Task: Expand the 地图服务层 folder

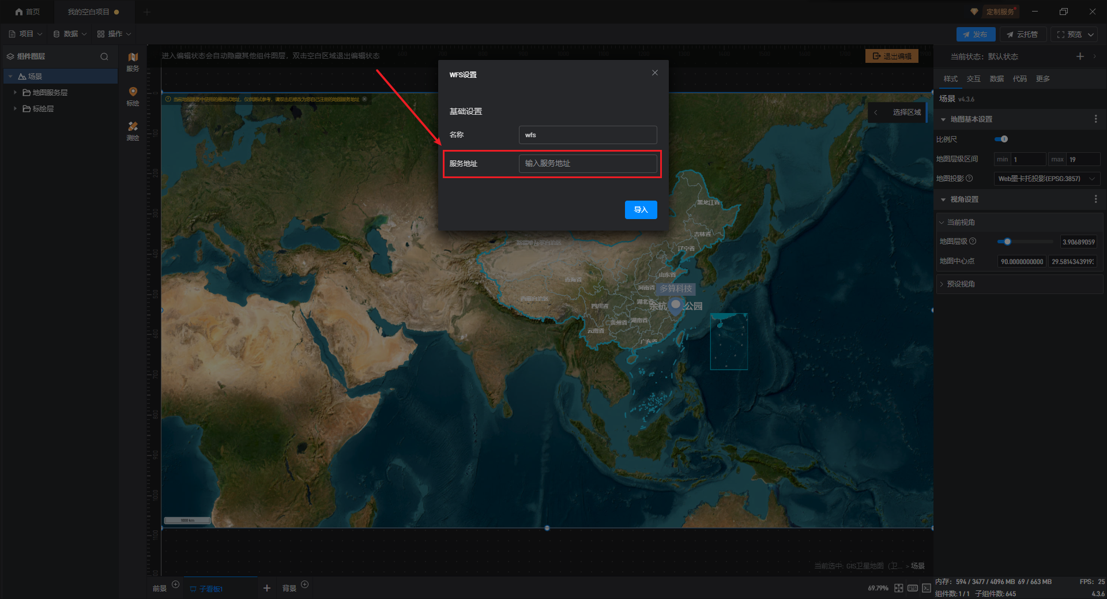Action: tap(15, 92)
